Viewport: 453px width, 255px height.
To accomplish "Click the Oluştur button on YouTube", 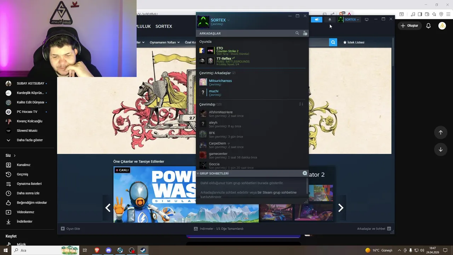I will coord(409,25).
